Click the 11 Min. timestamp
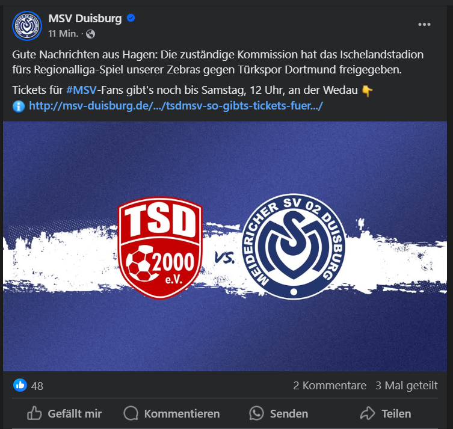 click(x=63, y=34)
